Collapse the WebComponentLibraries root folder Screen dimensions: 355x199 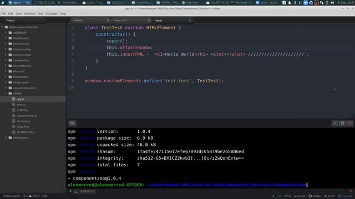point(2,27)
